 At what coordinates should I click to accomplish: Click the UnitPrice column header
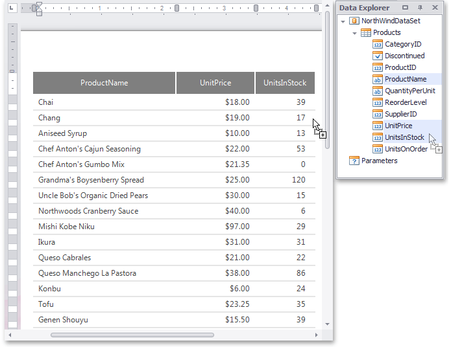coord(215,83)
